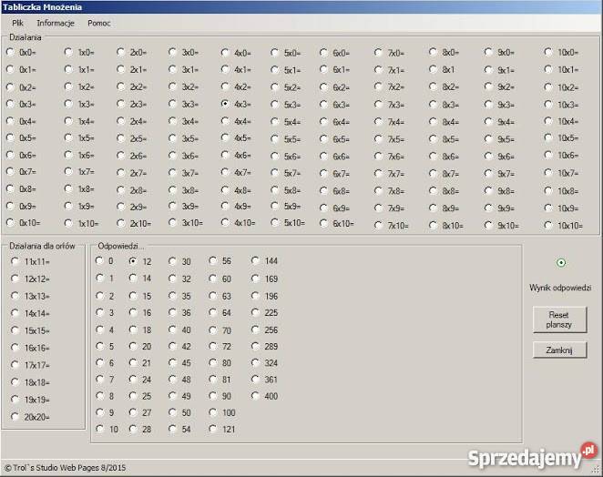Click the green result indicator above Wynik odpowiedzi
Screen dimensions: 603x477
pos(561,263)
